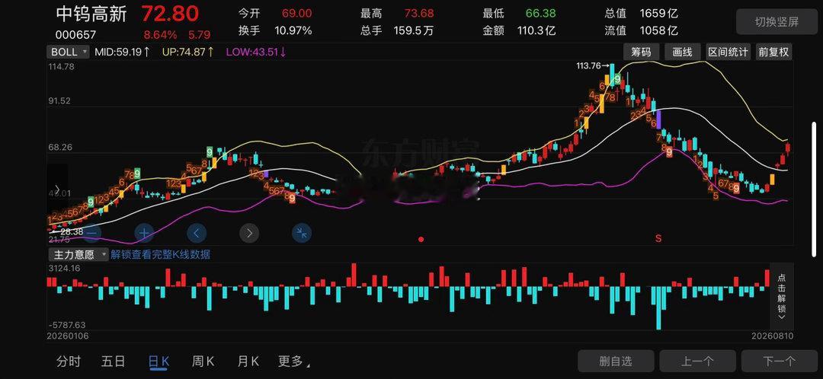
Task: Click the price axis label 91.52
Action: [59, 101]
